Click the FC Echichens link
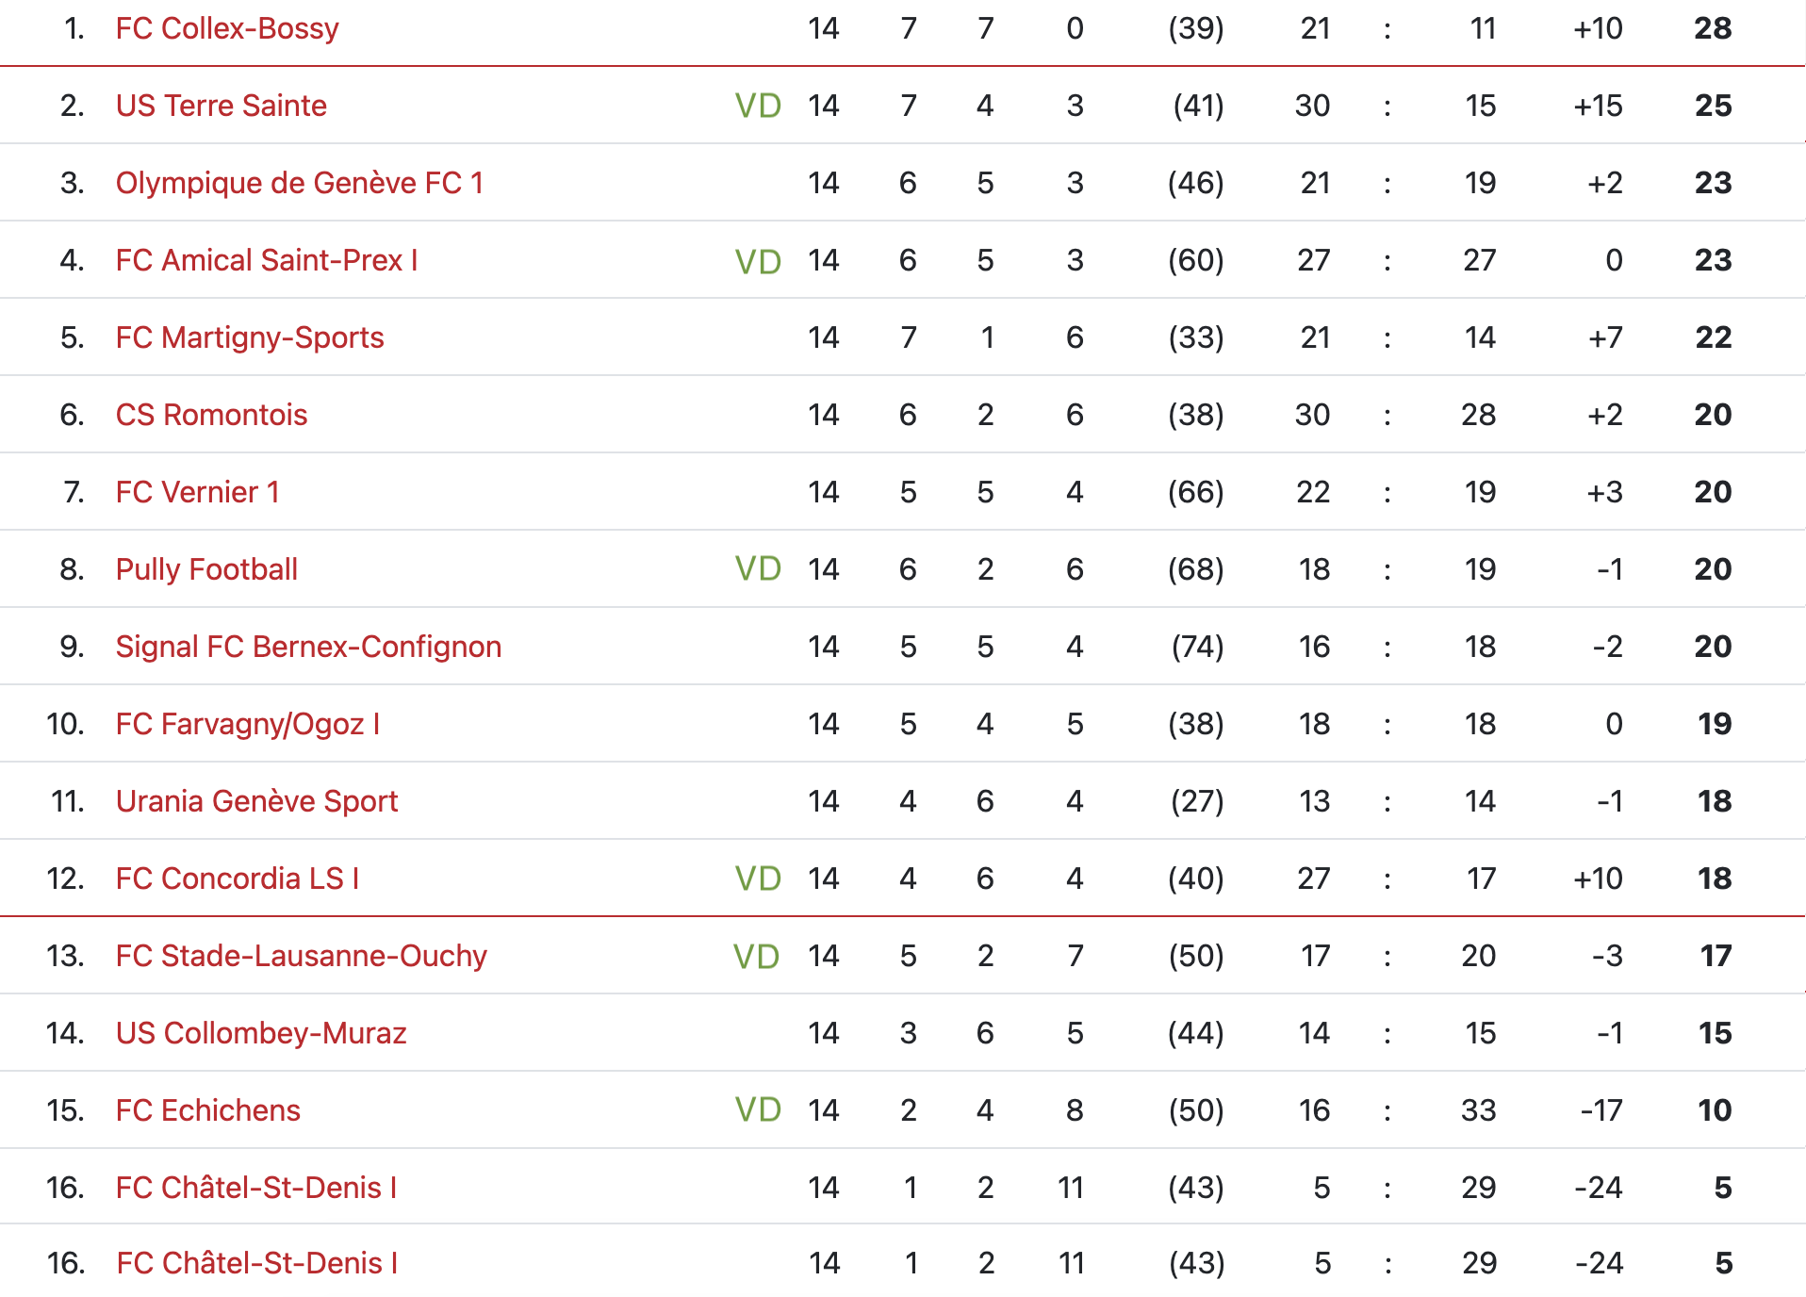This screenshot has height=1297, width=1806. pos(208,1110)
